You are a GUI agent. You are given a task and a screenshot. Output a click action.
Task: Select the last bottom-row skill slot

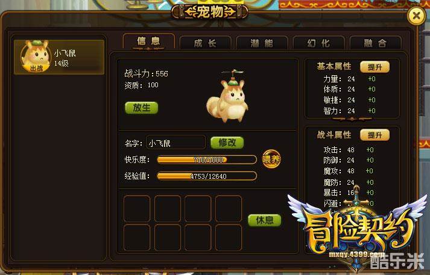tap(229, 238)
